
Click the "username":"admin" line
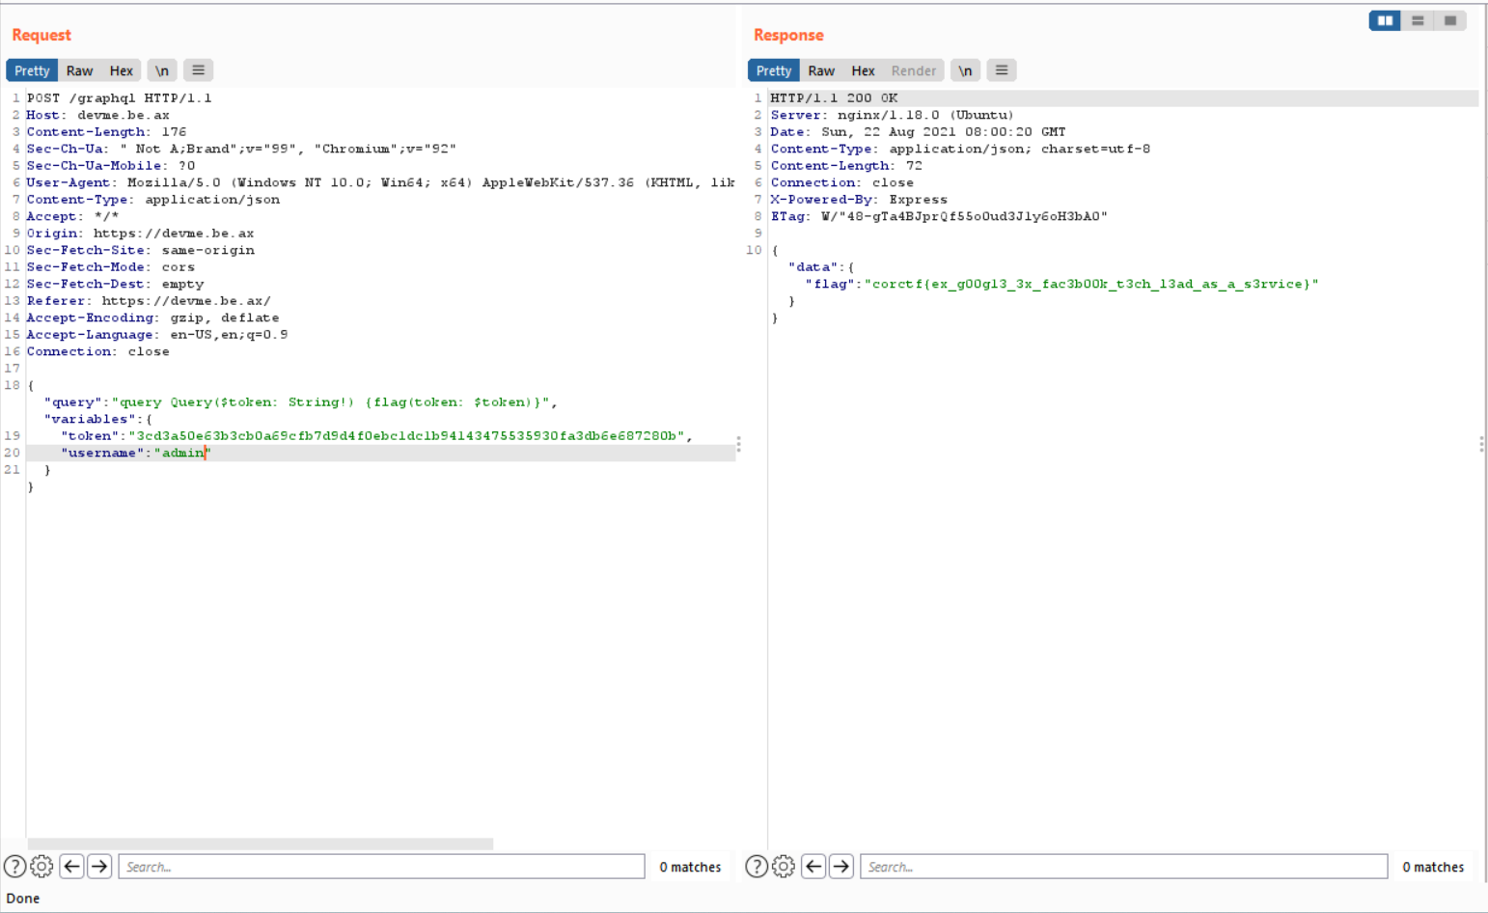coord(136,453)
